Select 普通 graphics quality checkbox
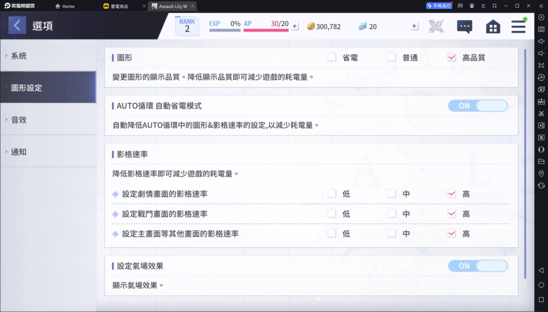The width and height of the screenshot is (548, 312). pyautogui.click(x=392, y=57)
